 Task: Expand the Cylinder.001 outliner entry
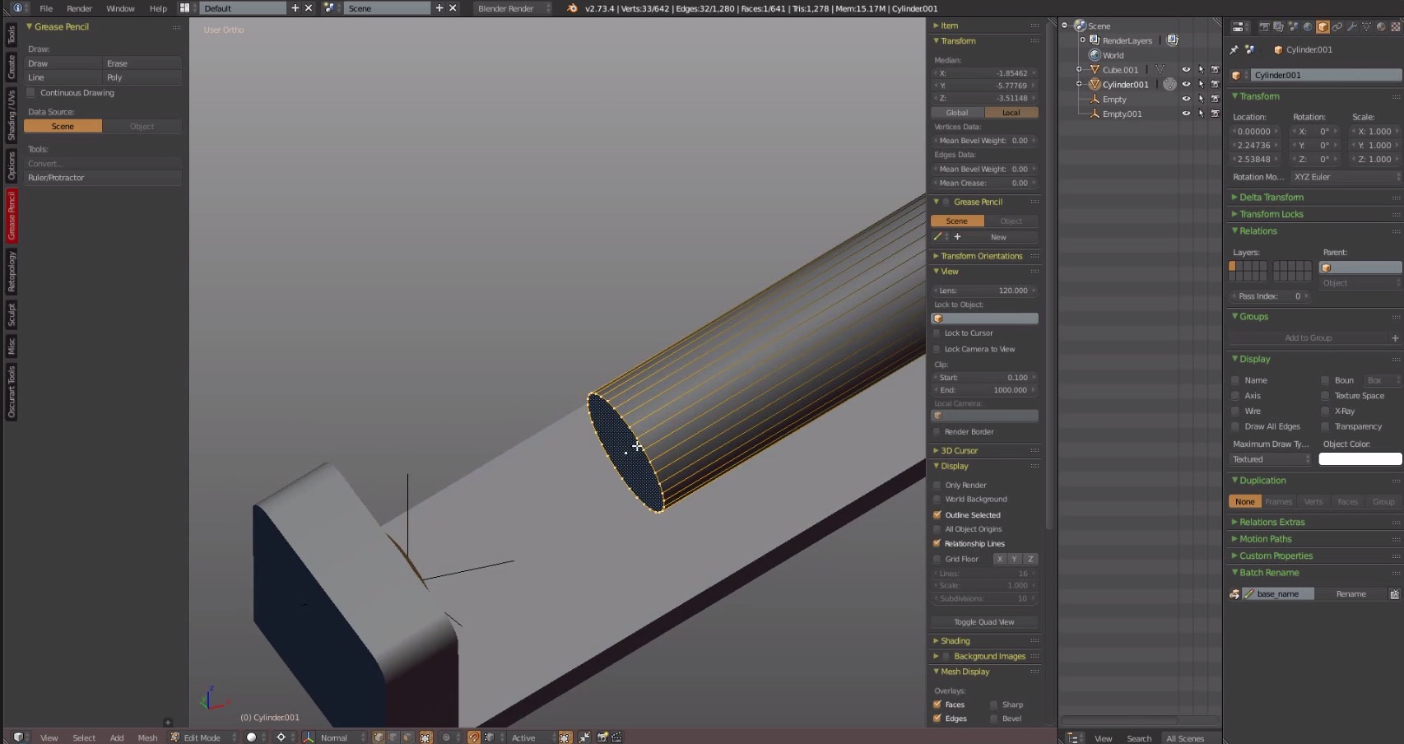(1079, 84)
